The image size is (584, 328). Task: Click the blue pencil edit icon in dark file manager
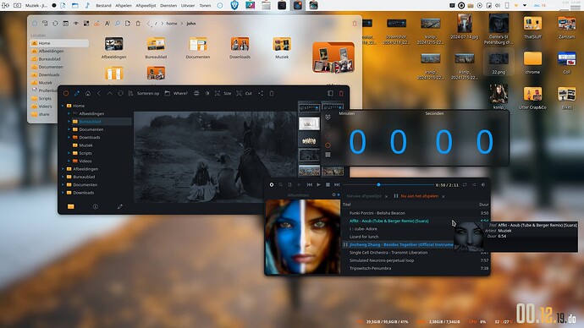pyautogui.click(x=77, y=93)
